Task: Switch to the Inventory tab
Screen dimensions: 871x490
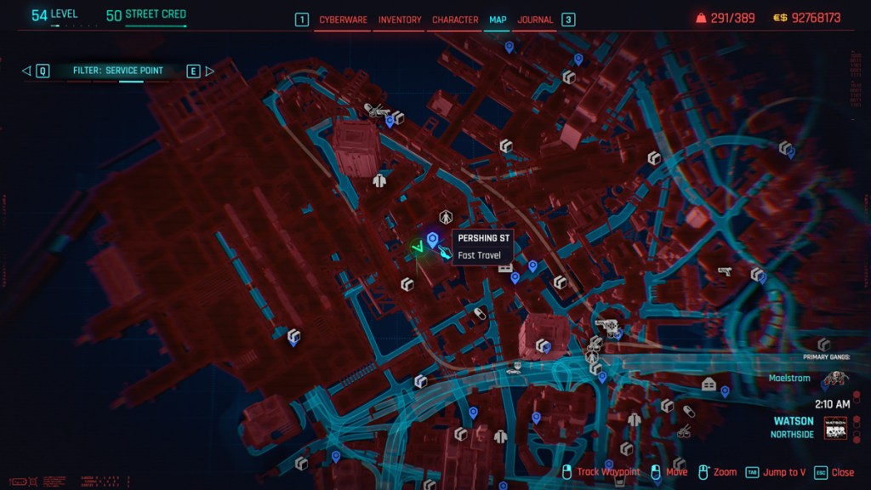Action: point(400,20)
